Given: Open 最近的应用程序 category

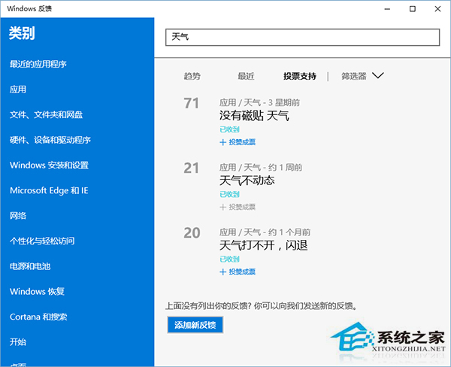Looking at the screenshot, I should click(x=38, y=64).
